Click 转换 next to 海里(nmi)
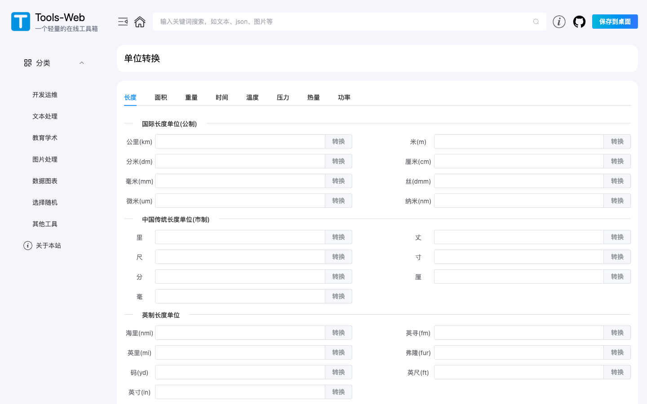647x404 pixels. tap(338, 333)
